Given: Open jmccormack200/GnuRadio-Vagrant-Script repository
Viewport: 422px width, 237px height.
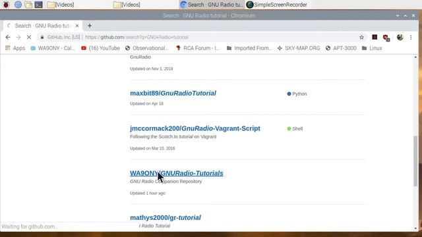Looking at the screenshot, I should point(195,128).
